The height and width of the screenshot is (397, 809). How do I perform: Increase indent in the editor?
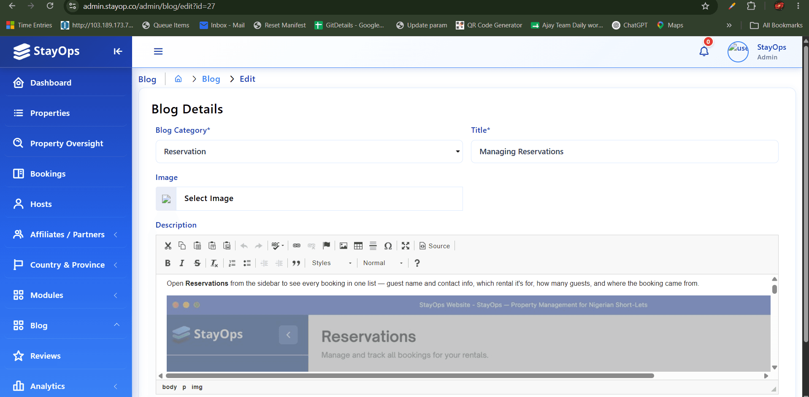coord(279,263)
